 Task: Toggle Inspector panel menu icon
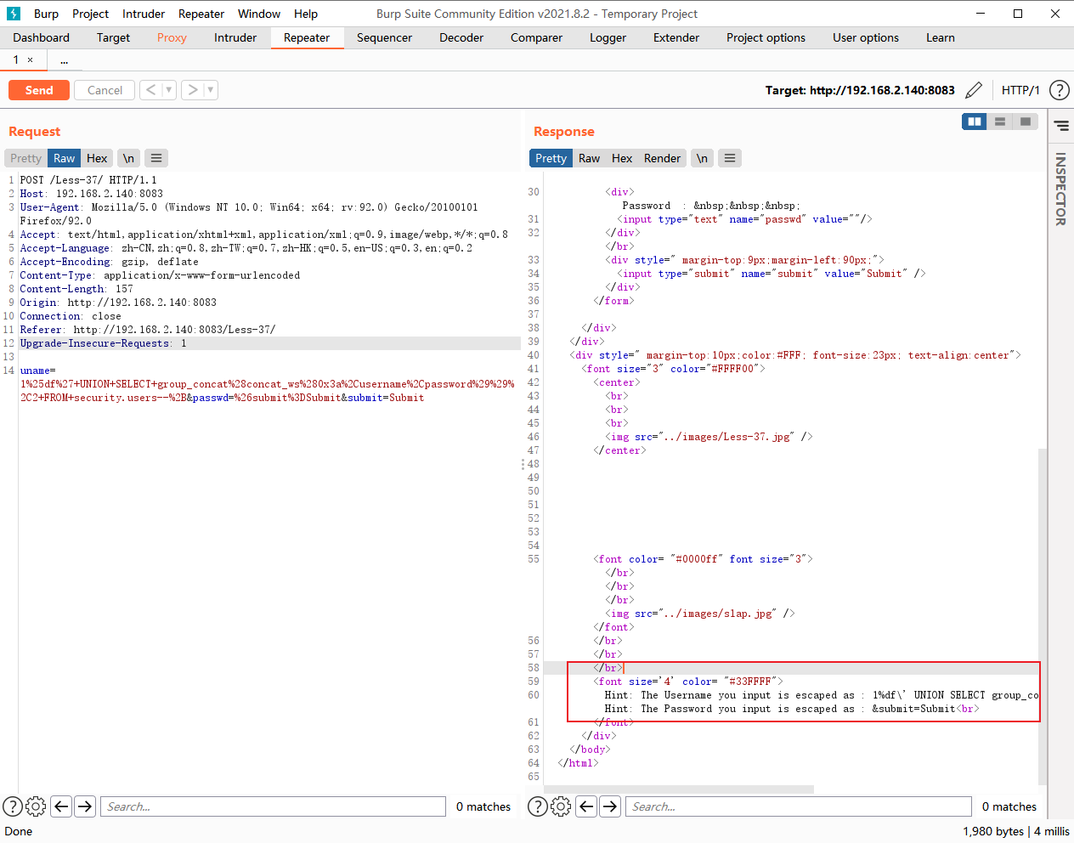tap(1061, 126)
